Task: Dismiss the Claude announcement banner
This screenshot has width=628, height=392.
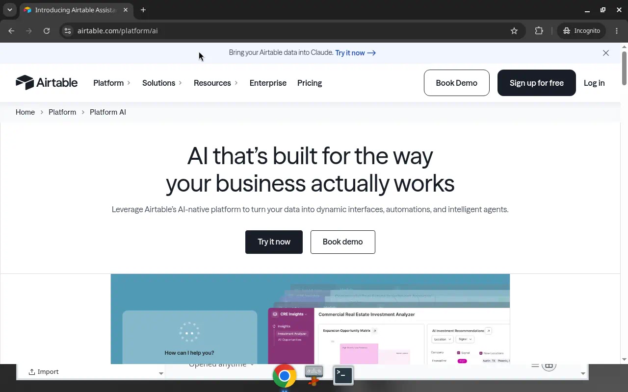Action: (x=606, y=53)
